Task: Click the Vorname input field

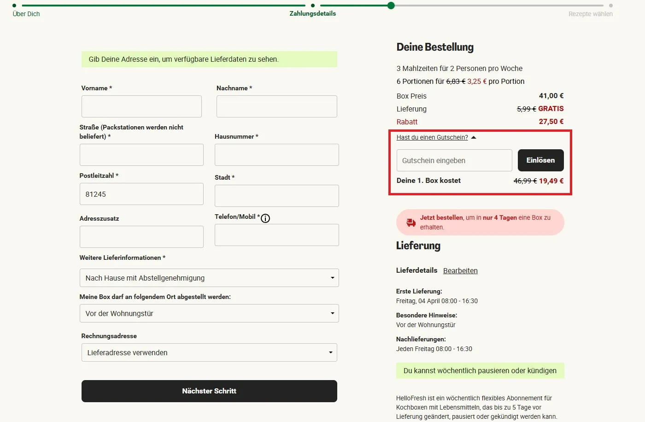Action: [x=141, y=106]
